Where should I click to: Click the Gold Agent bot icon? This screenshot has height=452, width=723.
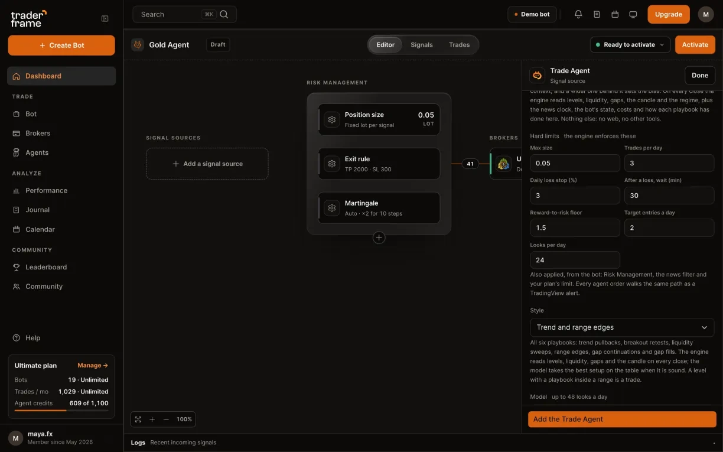[138, 45]
